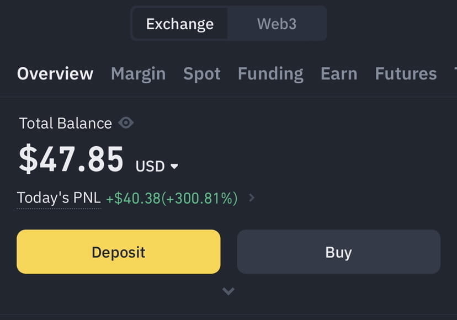Open the partially visible tab after Futures
The image size is (457, 320).
coord(454,73)
